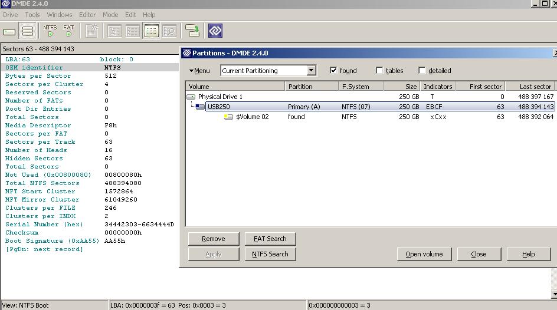557x310 pixels.
Task: Click the Partitions dialog title icon
Action: point(186,53)
